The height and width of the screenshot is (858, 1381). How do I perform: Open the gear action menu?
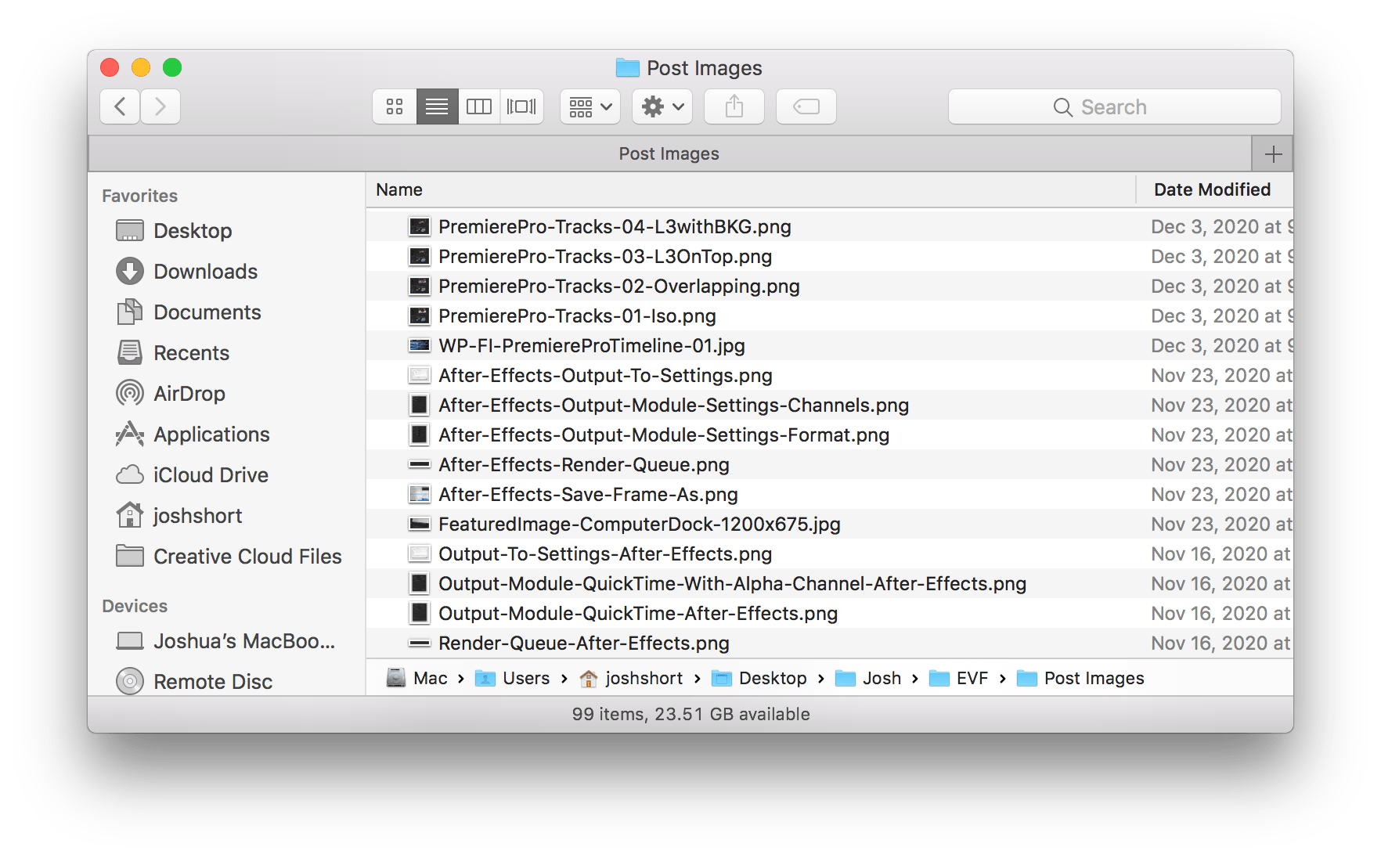coord(662,106)
